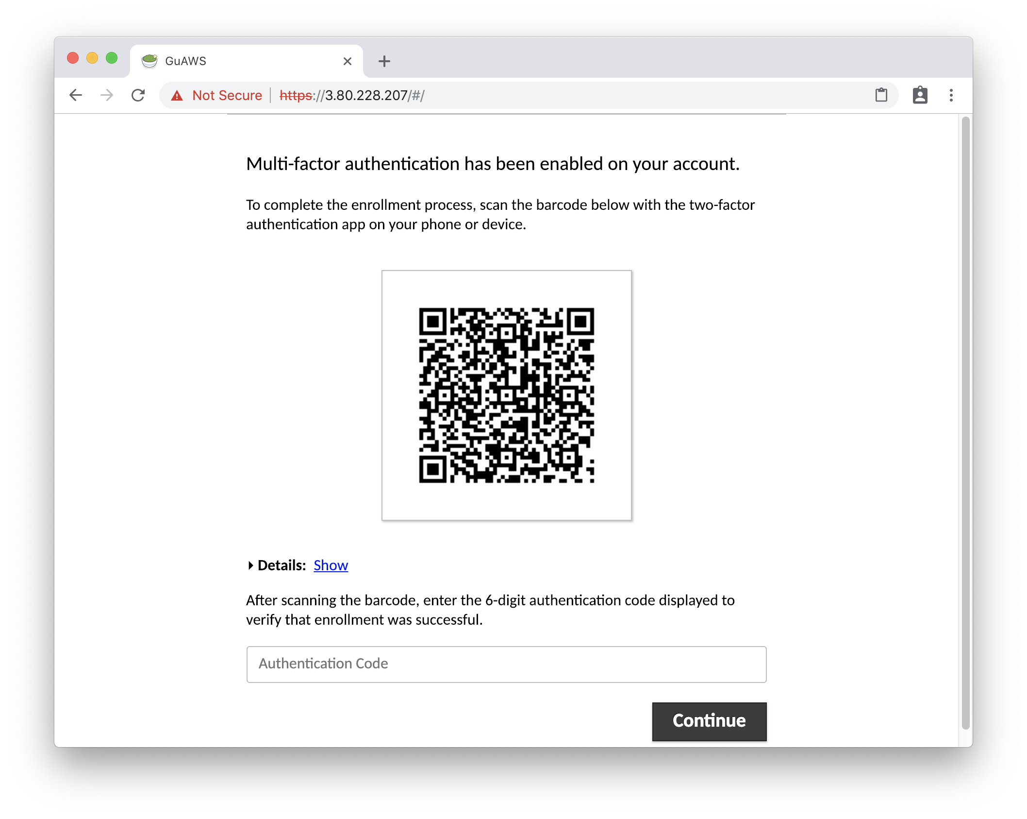Click the bold Details: label

point(282,565)
